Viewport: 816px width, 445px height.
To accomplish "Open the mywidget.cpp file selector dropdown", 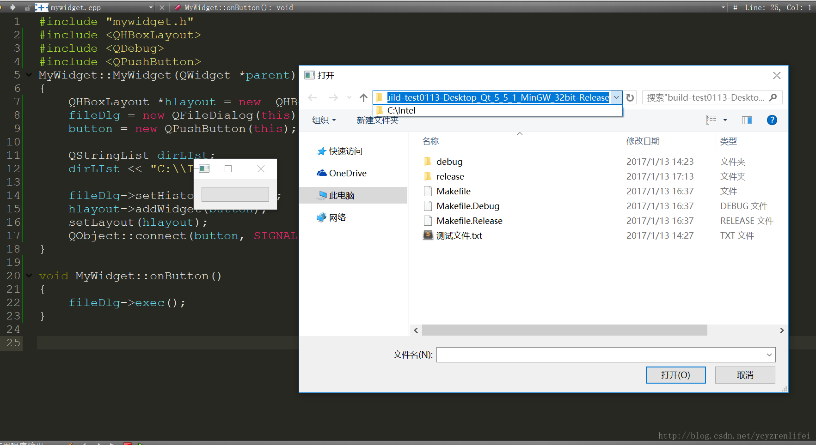I will [x=151, y=7].
